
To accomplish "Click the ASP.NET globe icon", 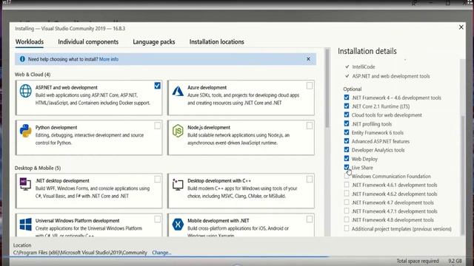I will click(x=26, y=91).
